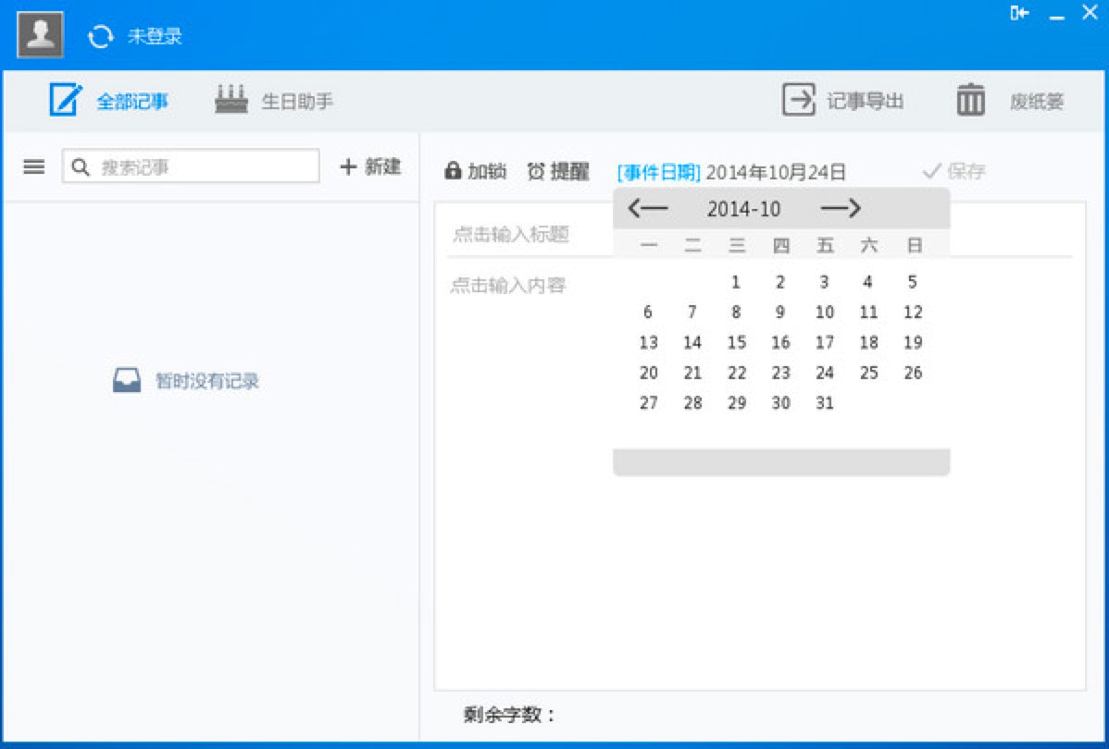Image resolution: width=1109 pixels, height=749 pixels.
Task: Open the user avatar profile icon
Action: click(39, 36)
